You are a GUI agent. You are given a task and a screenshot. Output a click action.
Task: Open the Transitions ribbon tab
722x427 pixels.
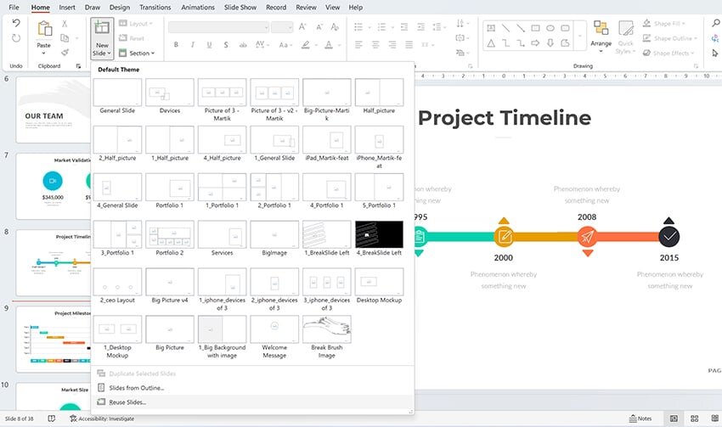point(155,7)
